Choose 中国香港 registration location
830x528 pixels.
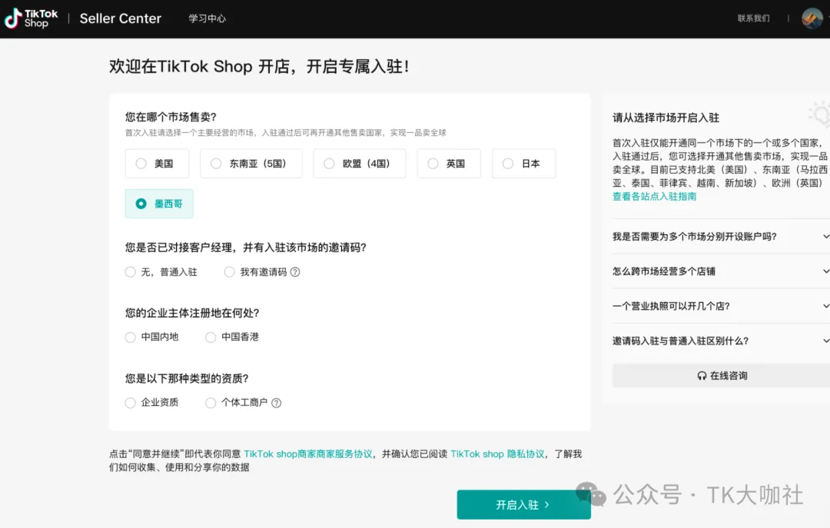[232, 337]
